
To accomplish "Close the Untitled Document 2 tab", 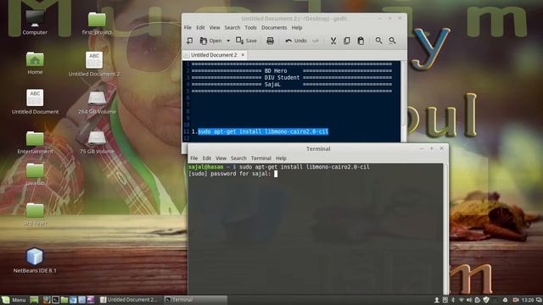I will [x=243, y=55].
